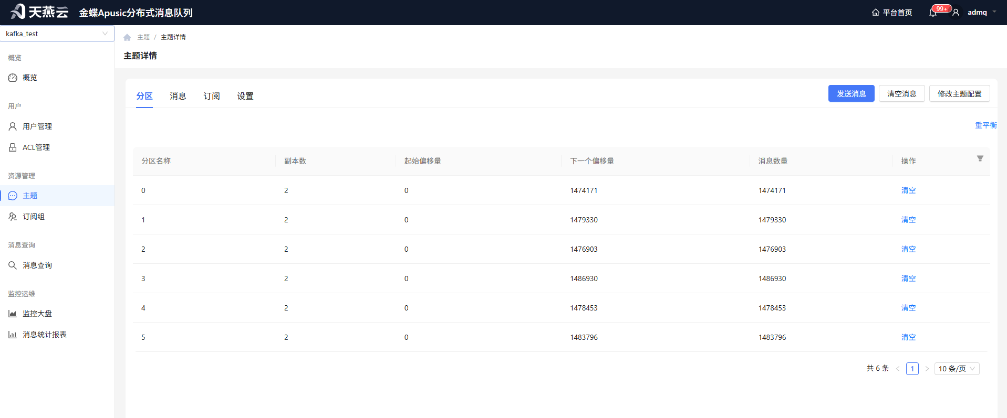The height and width of the screenshot is (418, 1007).
Task: Switch to the 订阅 tab
Action: tap(212, 96)
